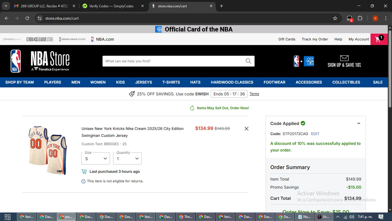Click the NBA American Express logo

click(x=304, y=61)
